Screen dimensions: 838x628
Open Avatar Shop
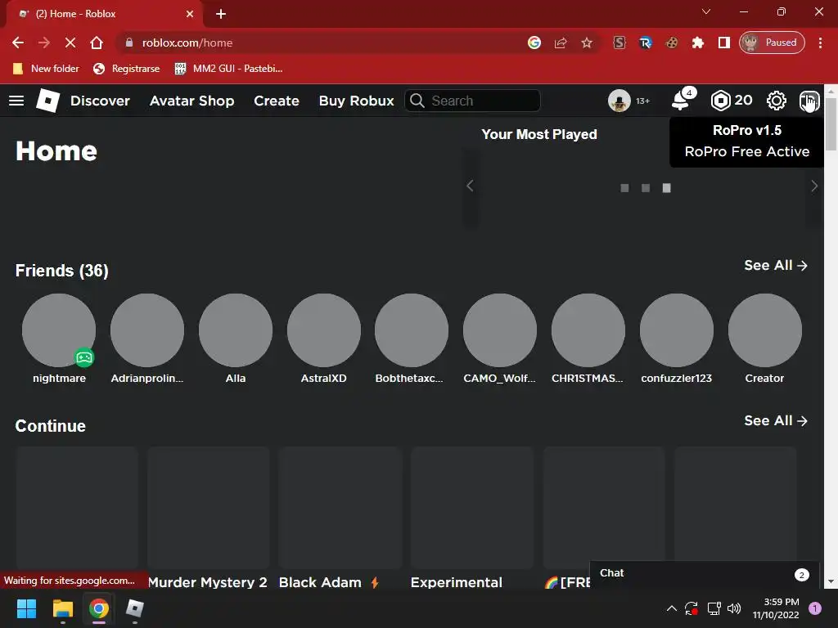[191, 101]
